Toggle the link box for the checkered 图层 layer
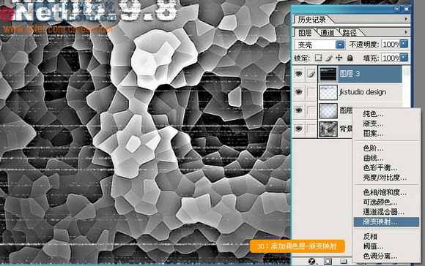425x266 pixels. click(311, 110)
